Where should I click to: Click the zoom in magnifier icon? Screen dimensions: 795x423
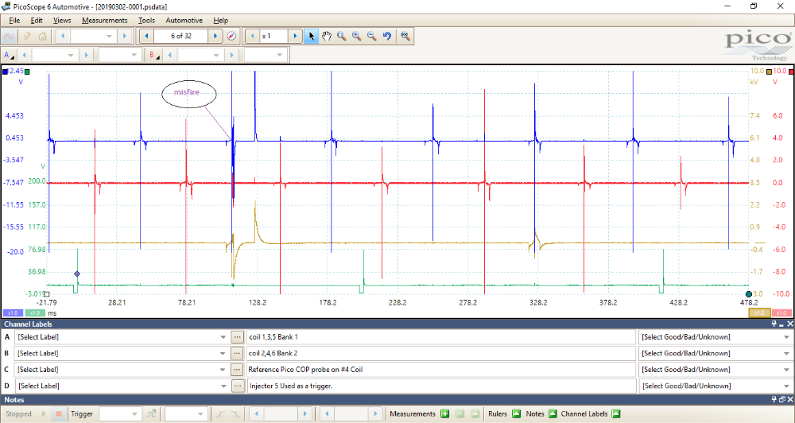point(356,36)
